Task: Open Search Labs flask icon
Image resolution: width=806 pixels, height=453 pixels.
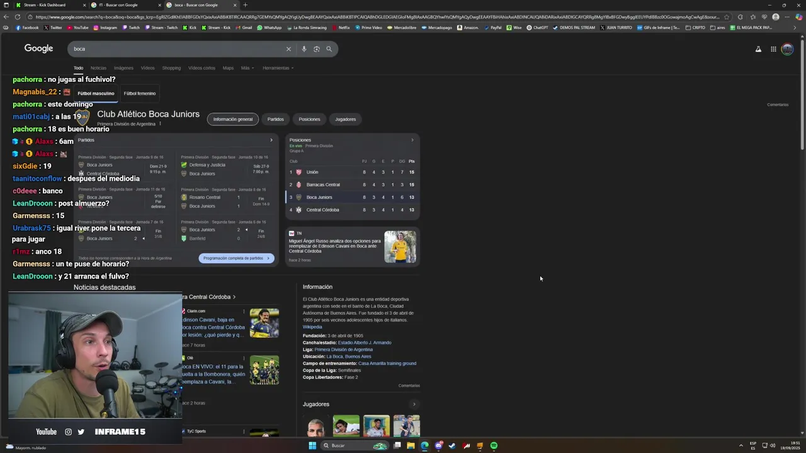Action: 758,49
